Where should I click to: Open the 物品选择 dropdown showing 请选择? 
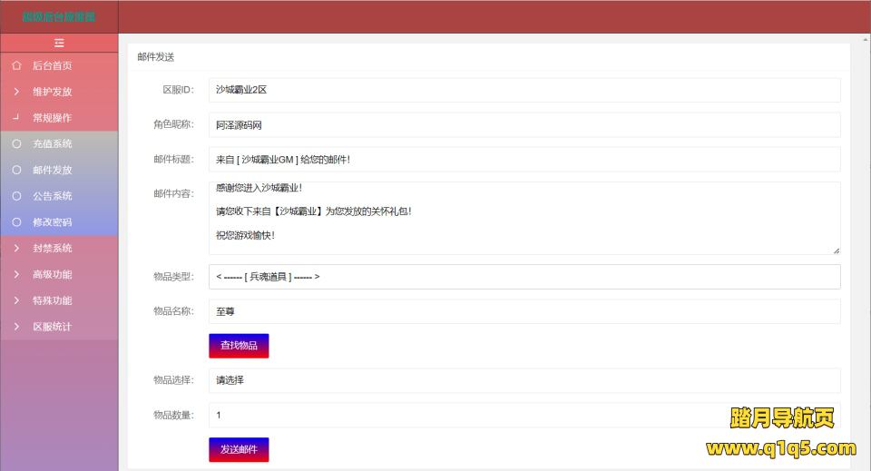click(524, 380)
